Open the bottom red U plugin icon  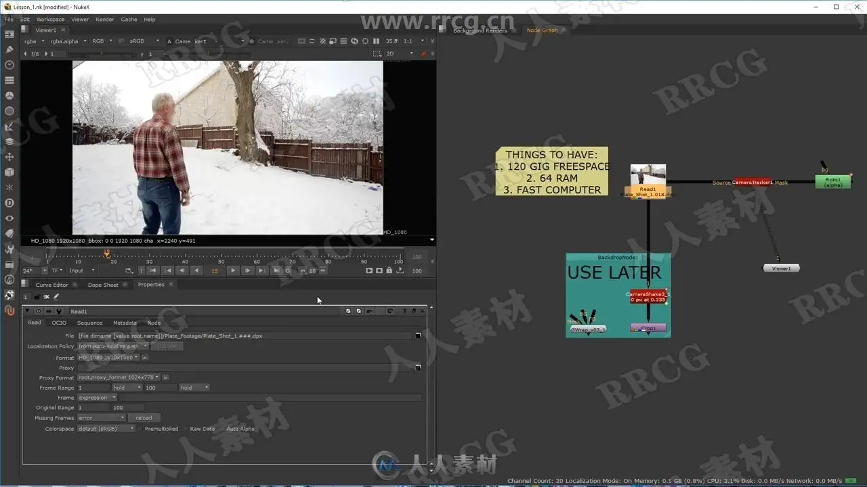9,310
